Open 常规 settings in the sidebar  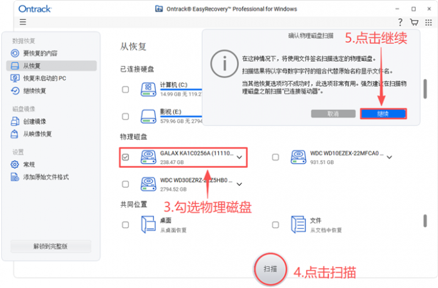click(52, 165)
